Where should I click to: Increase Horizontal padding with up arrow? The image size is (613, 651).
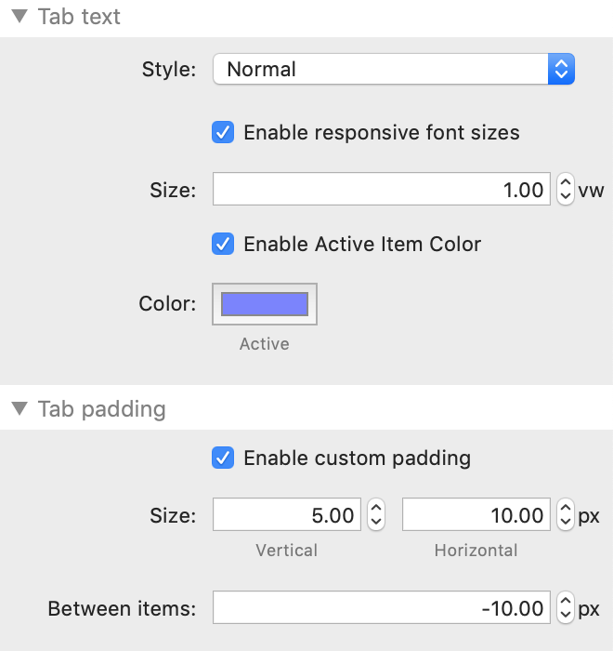564,509
